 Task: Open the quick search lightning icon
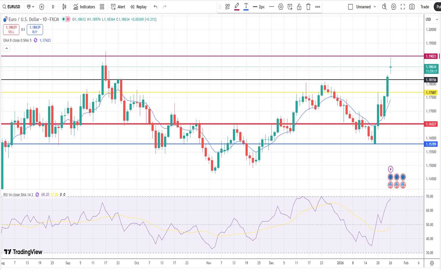tap(384, 7)
